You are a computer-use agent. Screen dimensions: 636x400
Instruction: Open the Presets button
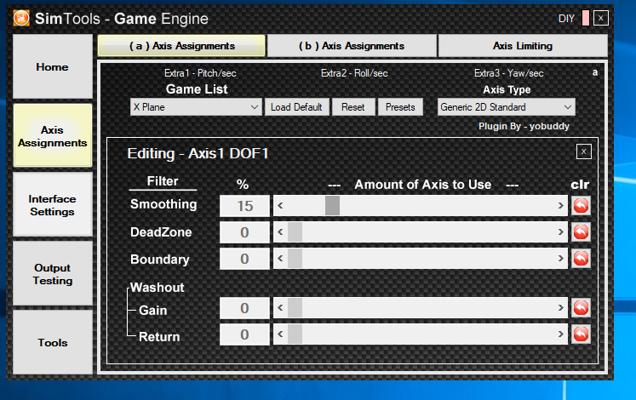click(x=400, y=107)
